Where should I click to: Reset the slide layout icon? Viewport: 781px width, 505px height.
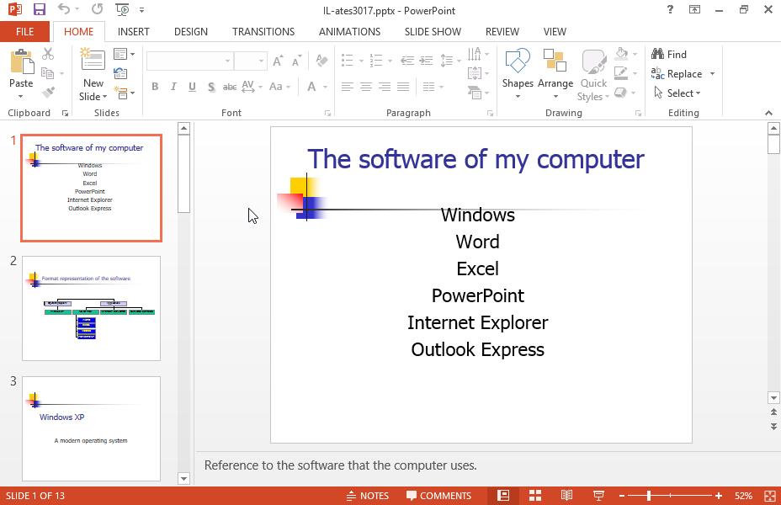[x=120, y=73]
